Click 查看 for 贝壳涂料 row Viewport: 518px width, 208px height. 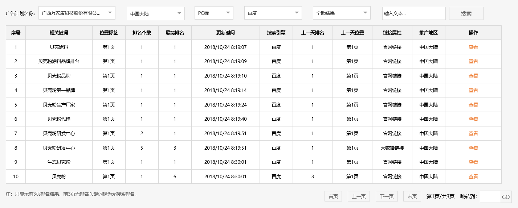tap(473, 47)
